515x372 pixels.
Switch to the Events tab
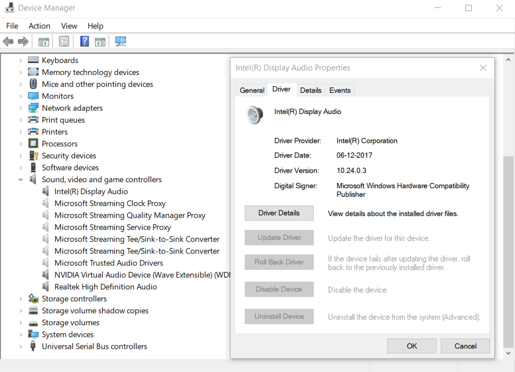point(340,90)
